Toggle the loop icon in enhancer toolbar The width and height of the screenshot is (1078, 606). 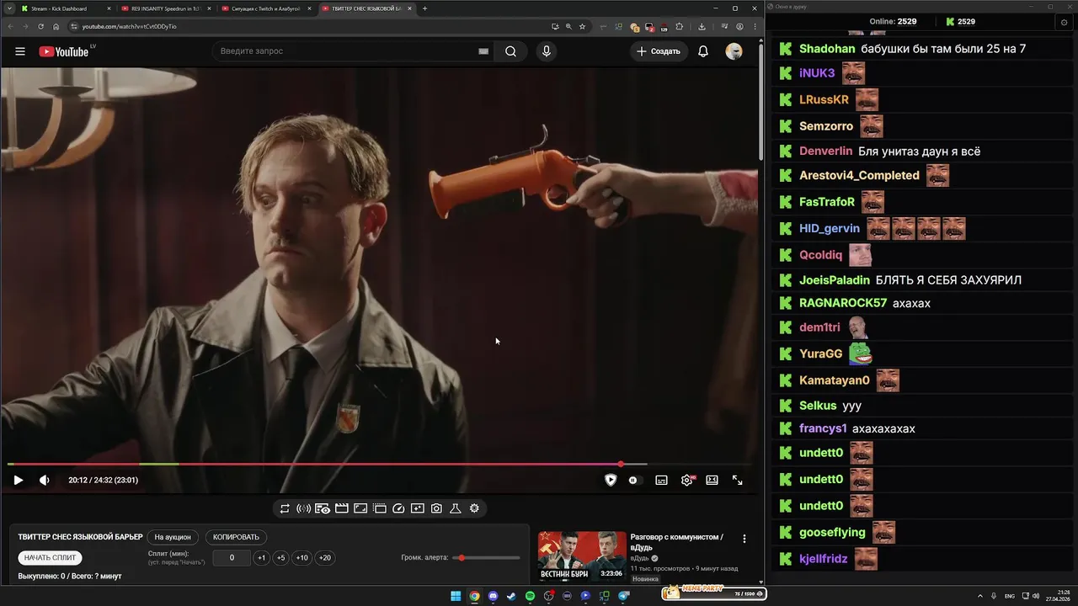(x=285, y=508)
